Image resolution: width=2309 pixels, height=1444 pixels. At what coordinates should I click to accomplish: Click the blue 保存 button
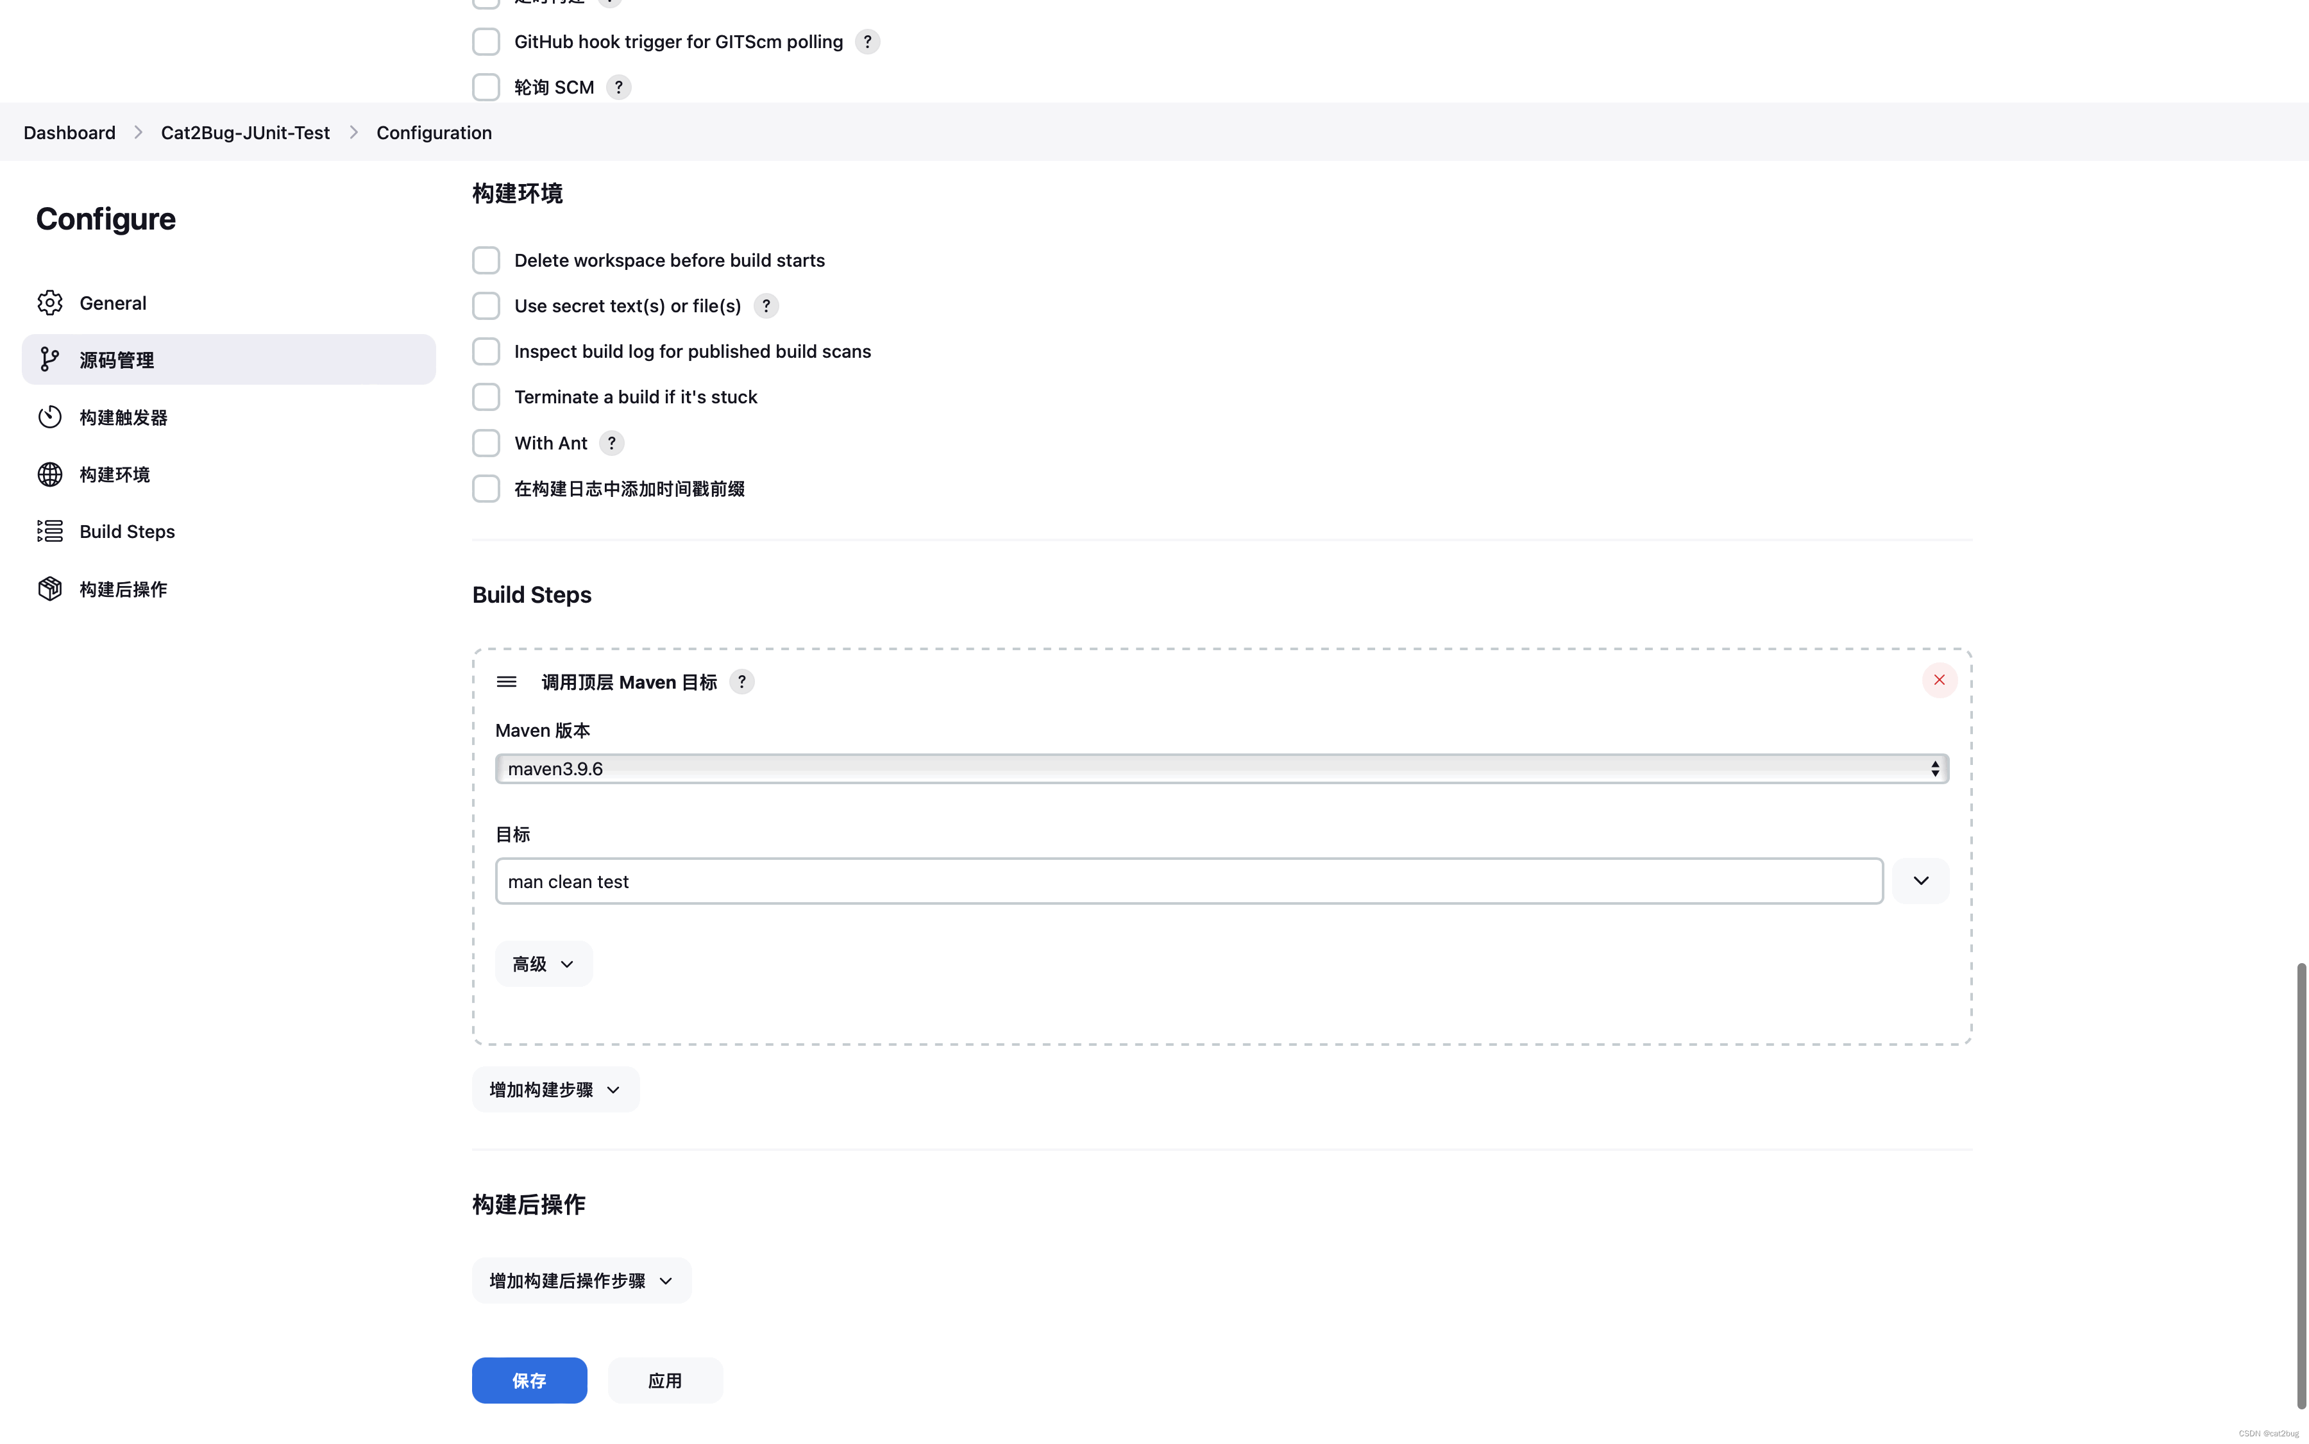click(x=529, y=1380)
